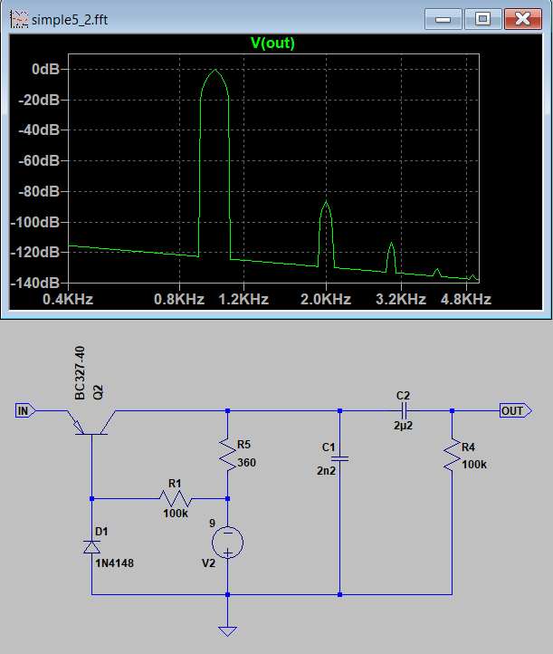Click the R5 value 360
The height and width of the screenshot is (654, 553).
click(247, 463)
